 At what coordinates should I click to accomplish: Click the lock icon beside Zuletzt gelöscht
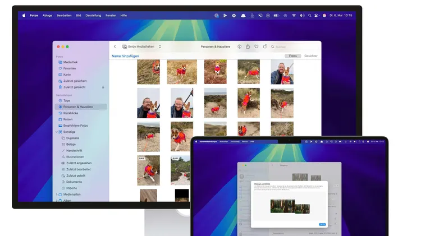[x=103, y=87]
